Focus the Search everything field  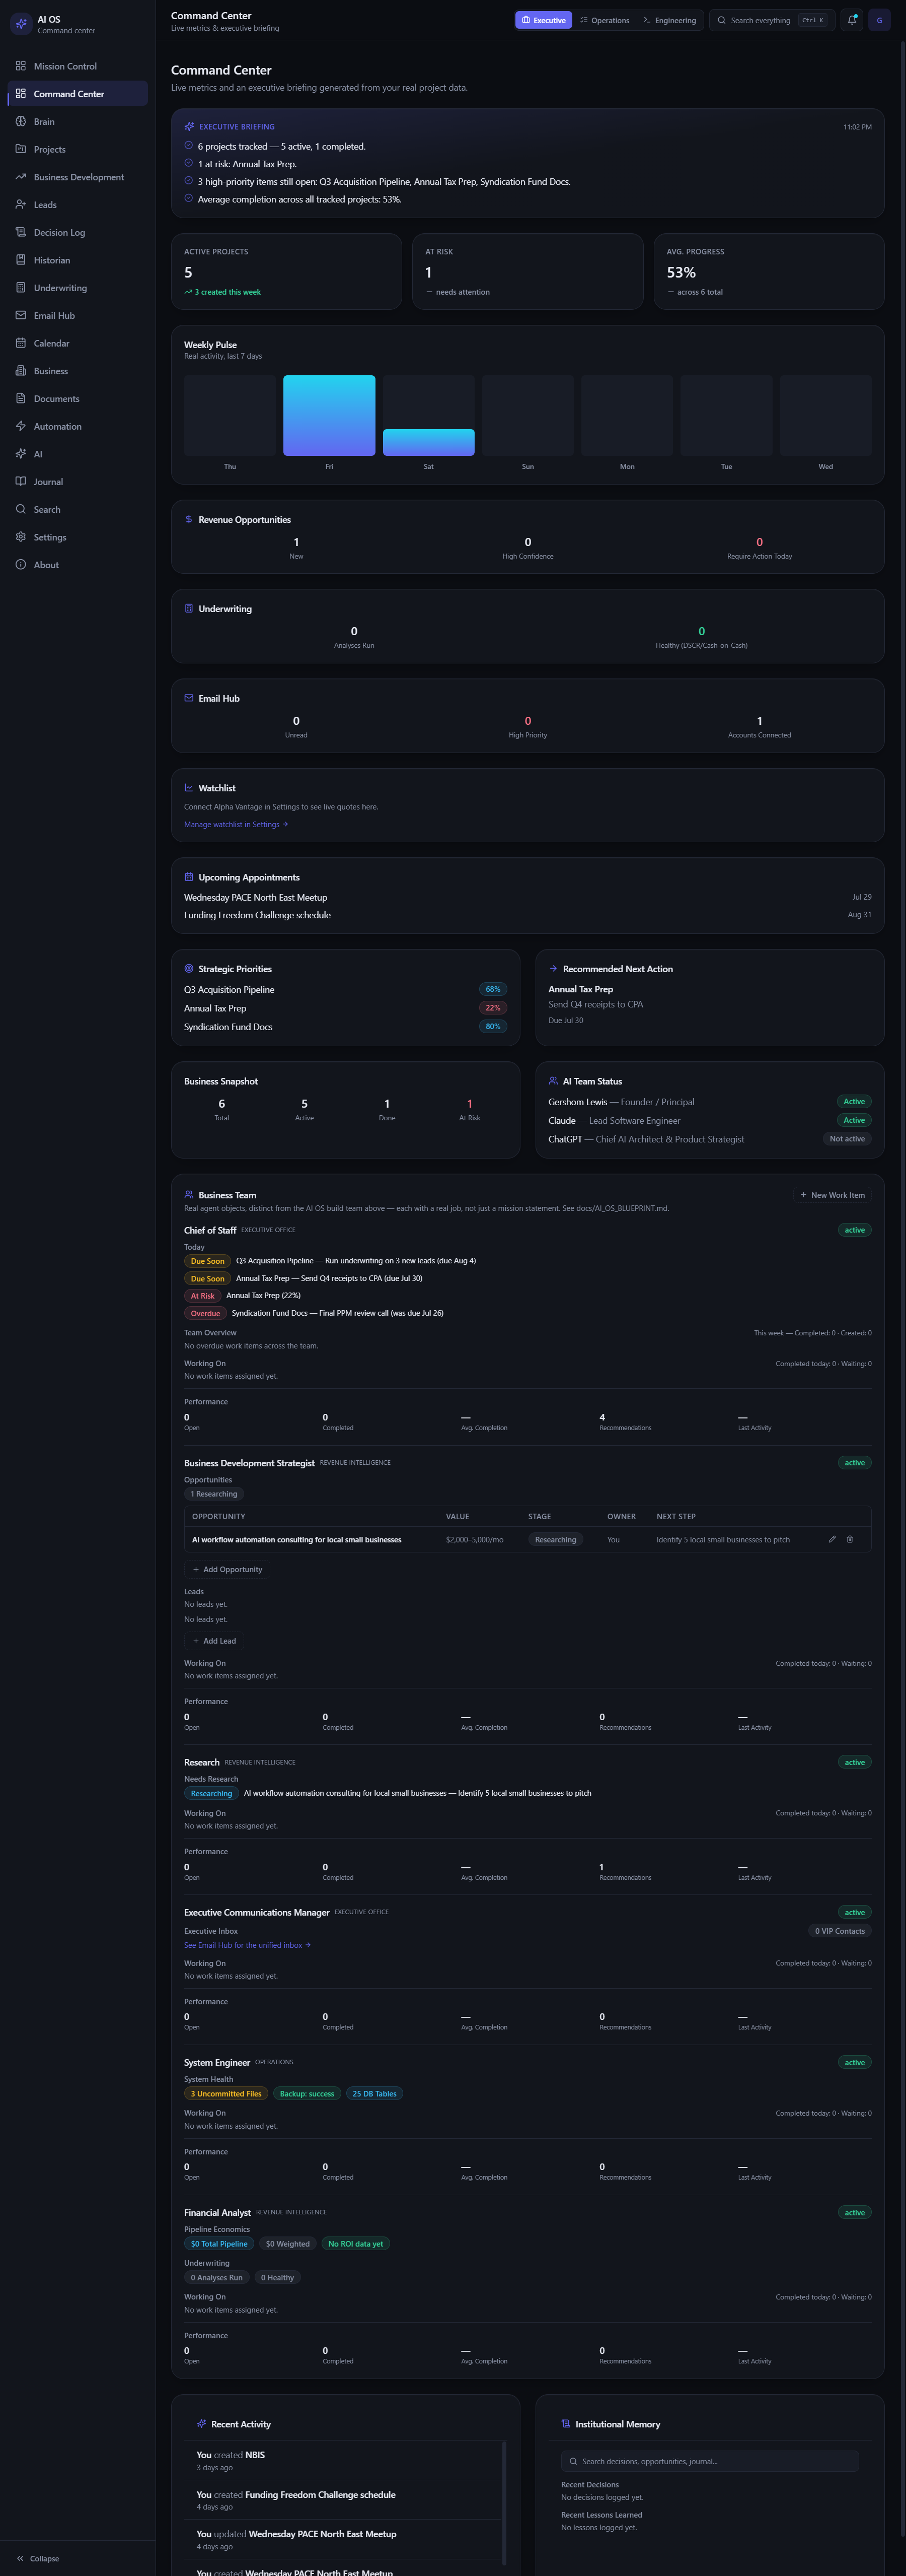point(771,20)
